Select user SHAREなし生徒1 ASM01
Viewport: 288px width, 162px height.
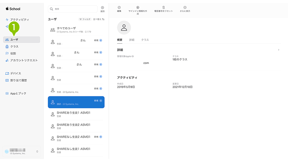(76, 150)
